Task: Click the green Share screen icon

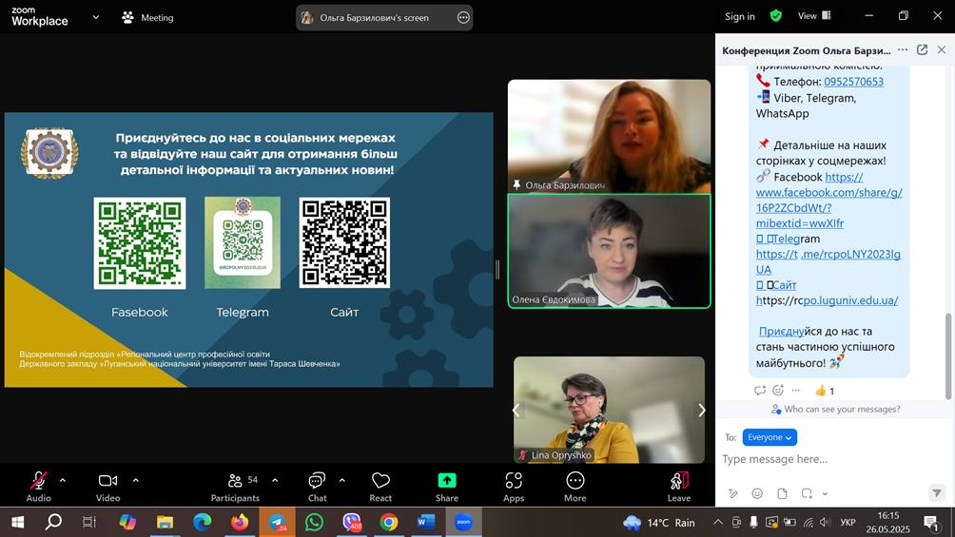Action: click(447, 481)
